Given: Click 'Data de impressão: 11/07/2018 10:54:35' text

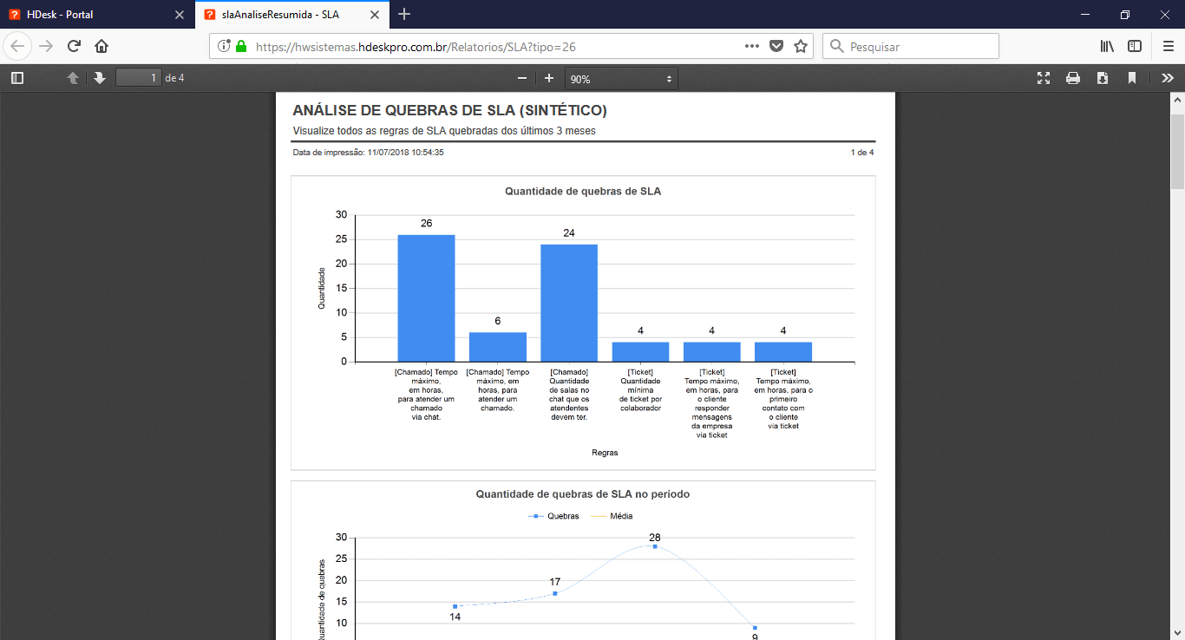Looking at the screenshot, I should 369,152.
